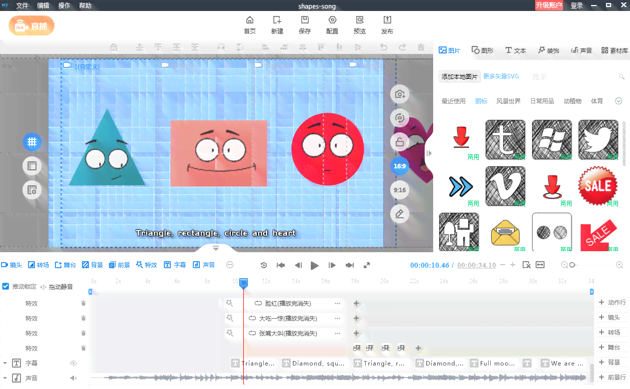The height and width of the screenshot is (389, 630).
Task: Start the 直播 live broadcast button
Action: (x=31, y=26)
